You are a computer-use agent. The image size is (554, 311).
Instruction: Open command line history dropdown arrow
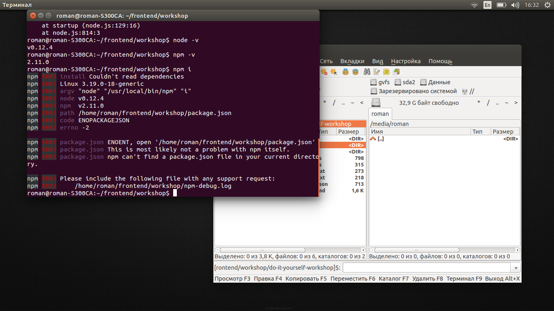(x=516, y=268)
